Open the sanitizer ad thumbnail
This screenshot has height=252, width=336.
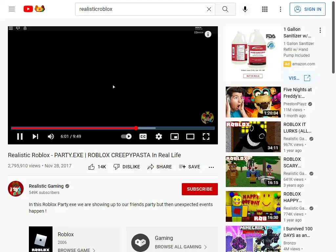point(253,54)
